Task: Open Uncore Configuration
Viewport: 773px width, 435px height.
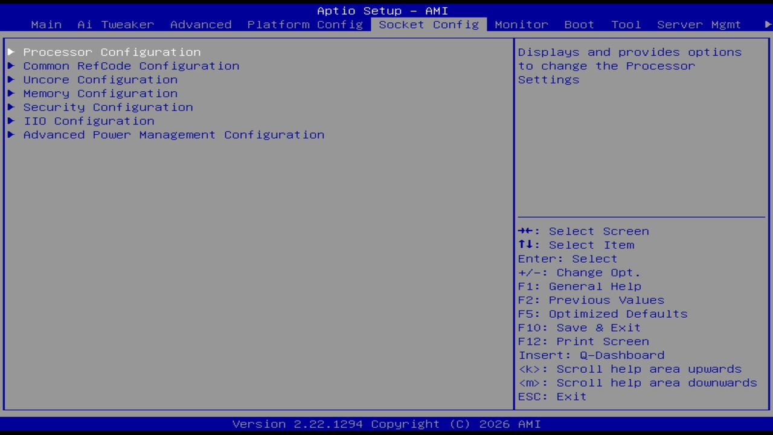Action: coord(100,80)
